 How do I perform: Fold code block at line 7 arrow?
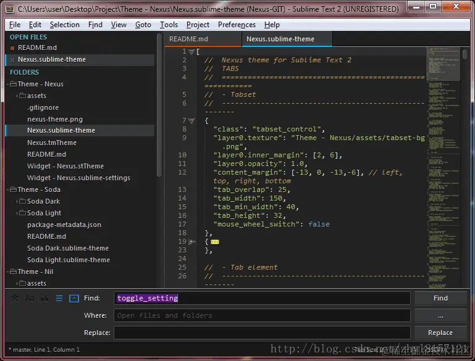pyautogui.click(x=191, y=121)
